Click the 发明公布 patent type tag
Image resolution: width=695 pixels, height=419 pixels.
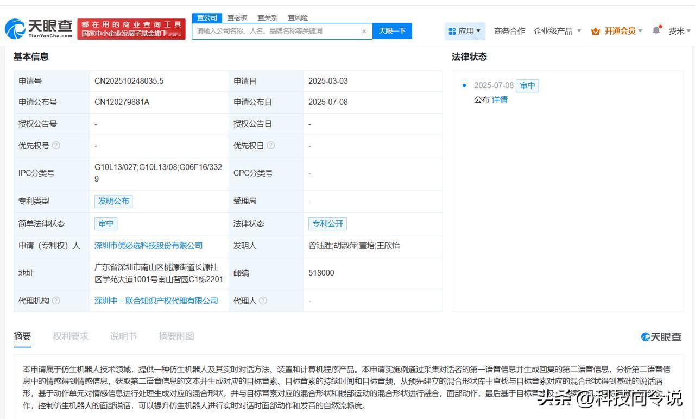(113, 201)
